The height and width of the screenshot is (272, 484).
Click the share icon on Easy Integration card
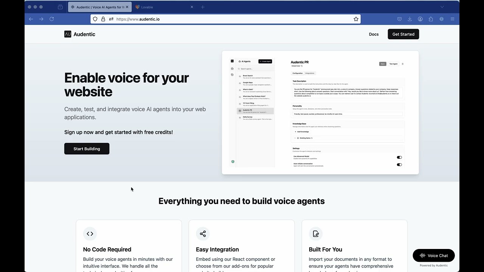[203, 234]
